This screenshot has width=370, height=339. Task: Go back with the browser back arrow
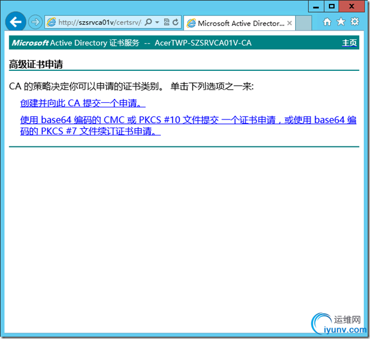[15, 22]
